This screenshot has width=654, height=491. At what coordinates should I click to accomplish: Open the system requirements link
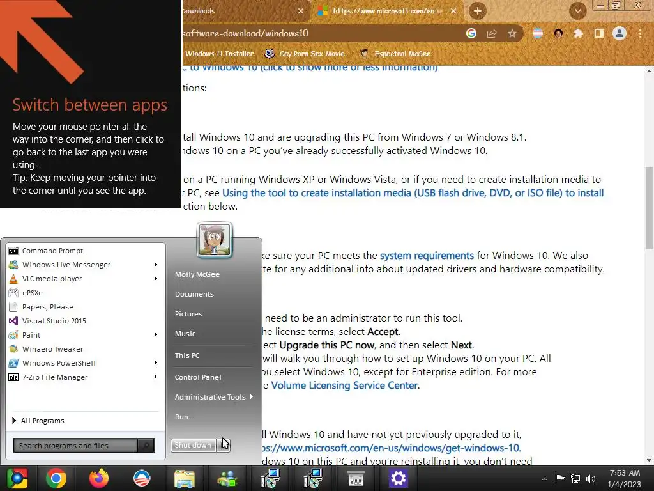(x=427, y=256)
